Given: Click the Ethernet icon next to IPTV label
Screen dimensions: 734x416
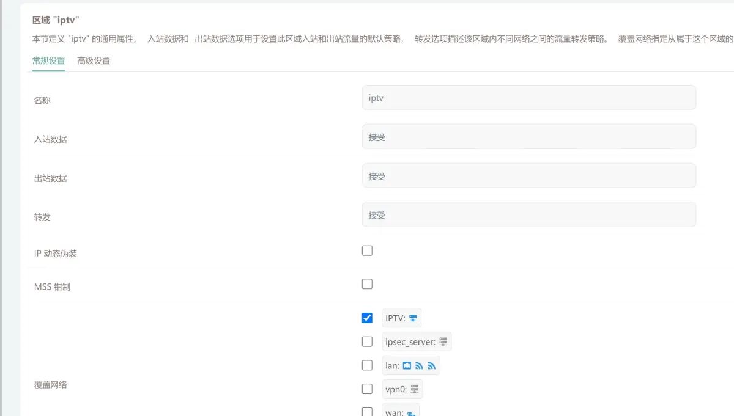Looking at the screenshot, I should [x=412, y=318].
